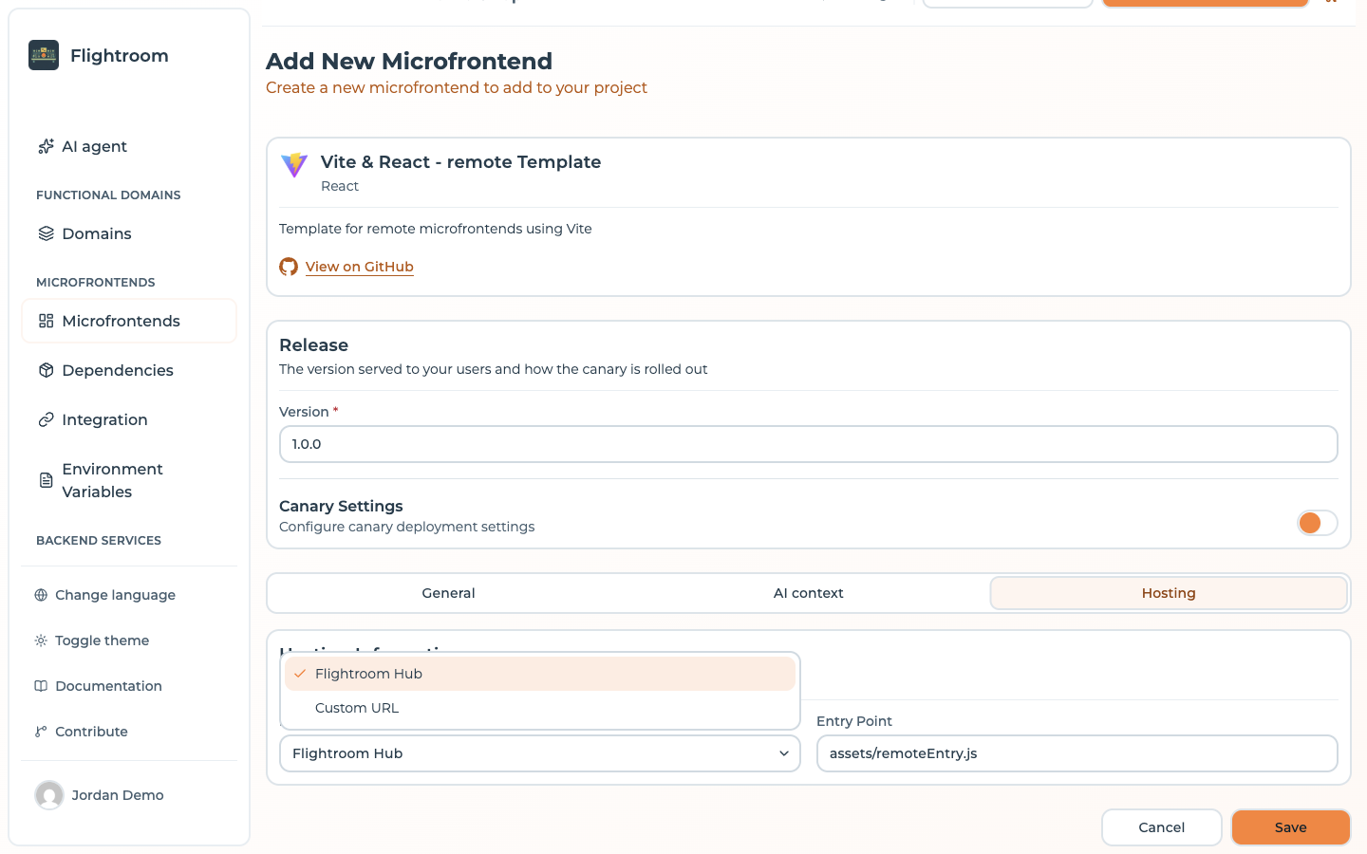Screen dimensions: 1367x854
Task: Click the Change language label
Action: click(x=115, y=595)
